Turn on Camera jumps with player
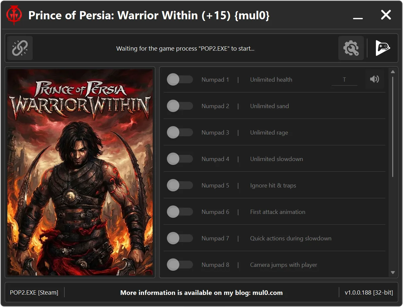Screen dimensions: 403x307 (x=180, y=265)
